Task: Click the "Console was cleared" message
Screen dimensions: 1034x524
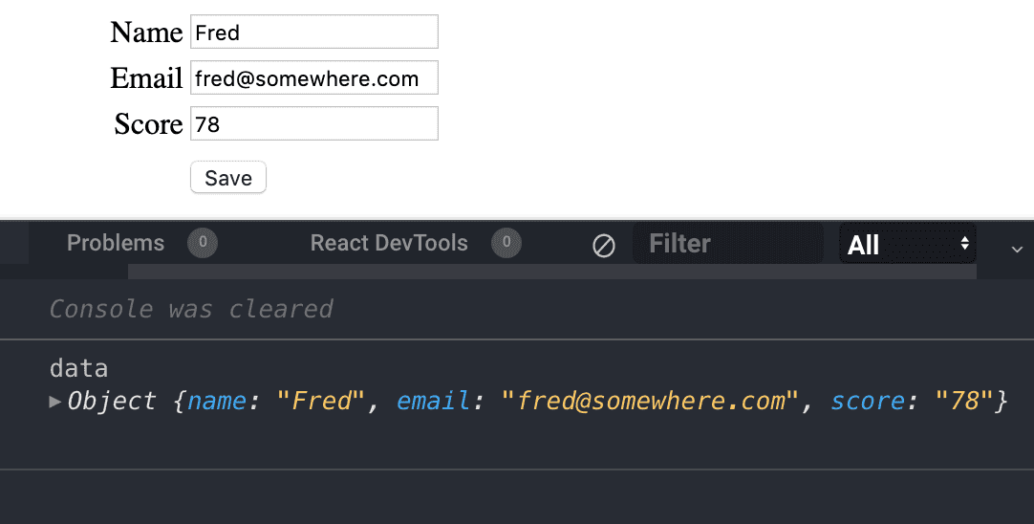Action: (x=190, y=309)
